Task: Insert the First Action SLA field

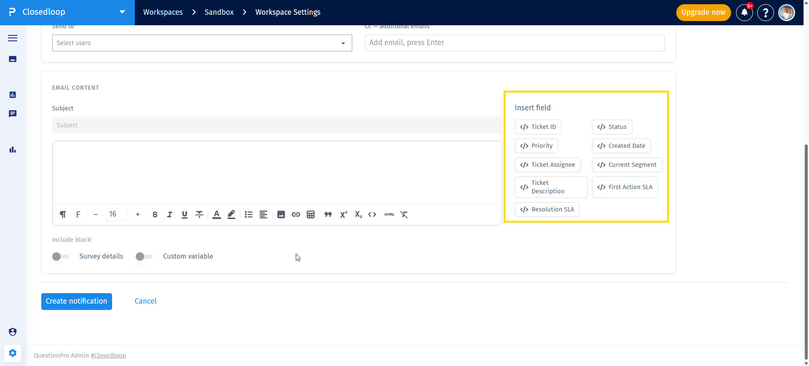Action: coord(625,187)
